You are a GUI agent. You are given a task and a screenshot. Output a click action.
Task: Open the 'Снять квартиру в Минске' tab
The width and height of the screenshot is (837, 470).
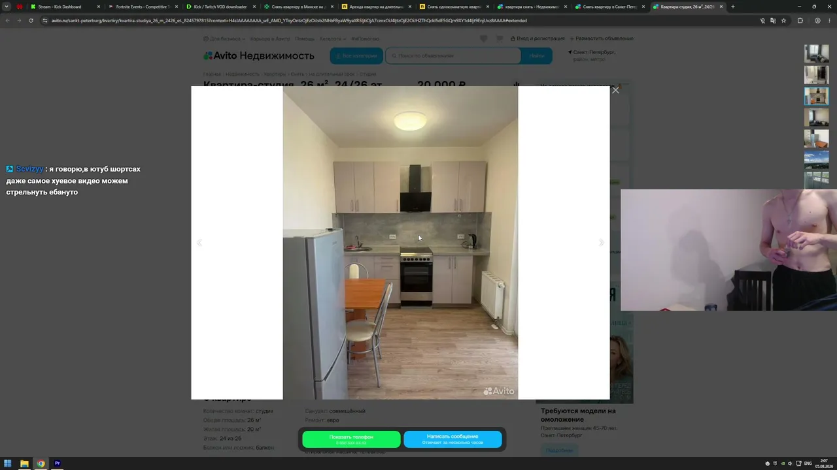click(x=298, y=7)
